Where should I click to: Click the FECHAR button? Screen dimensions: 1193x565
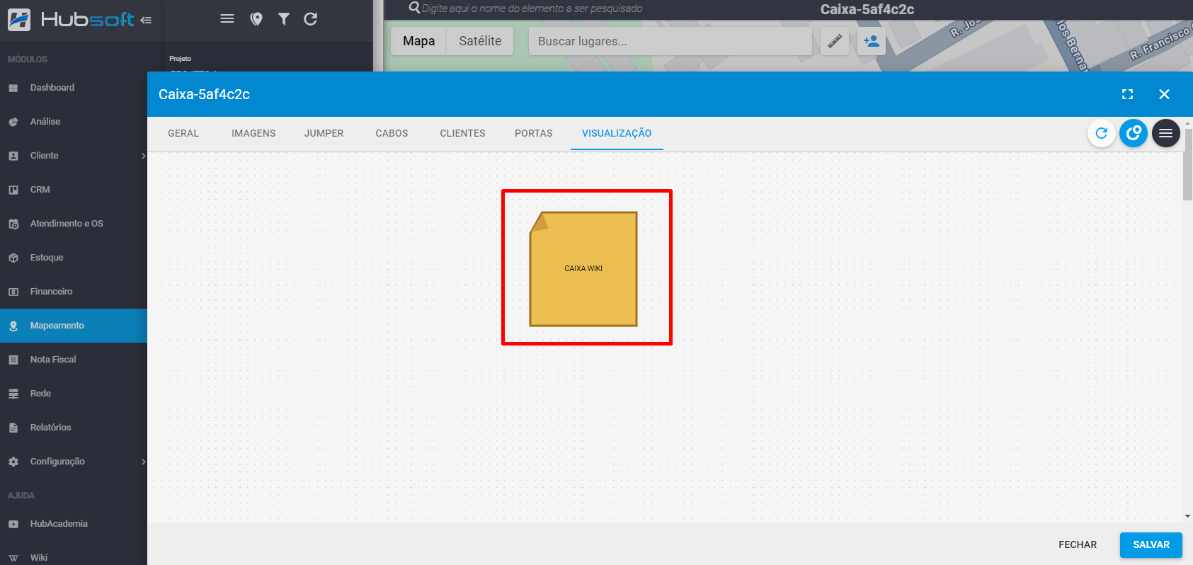[1078, 544]
